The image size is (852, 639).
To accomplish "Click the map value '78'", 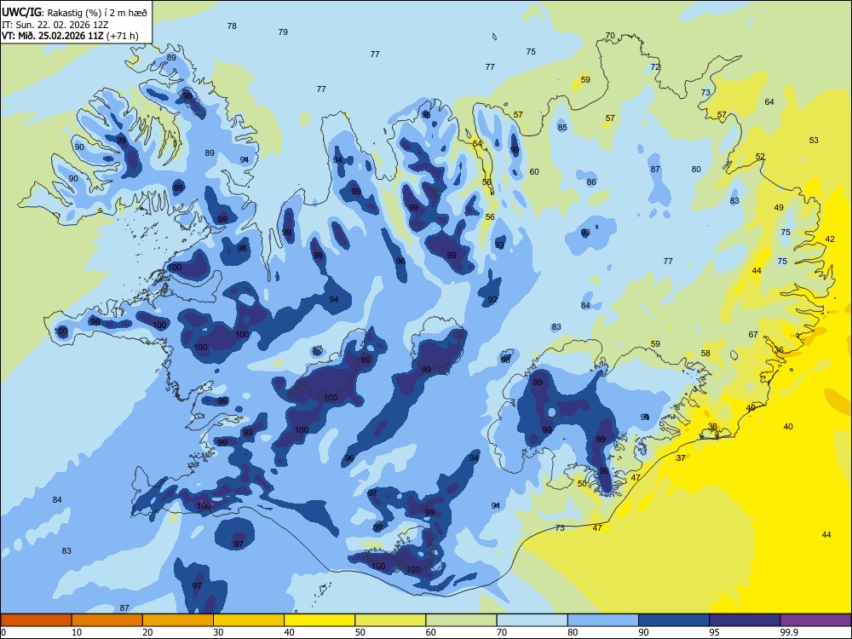I will click(x=232, y=26).
